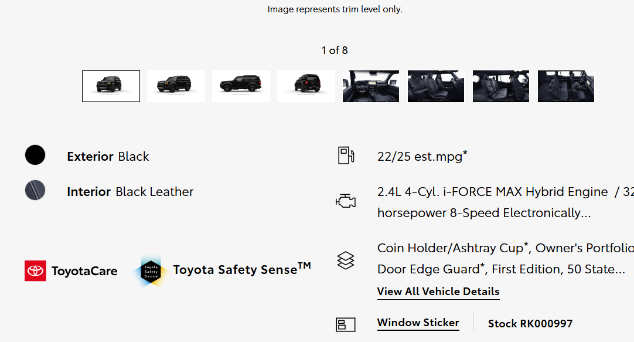The image size is (634, 342).
Task: Select the last interior thumbnail
Action: 566,86
